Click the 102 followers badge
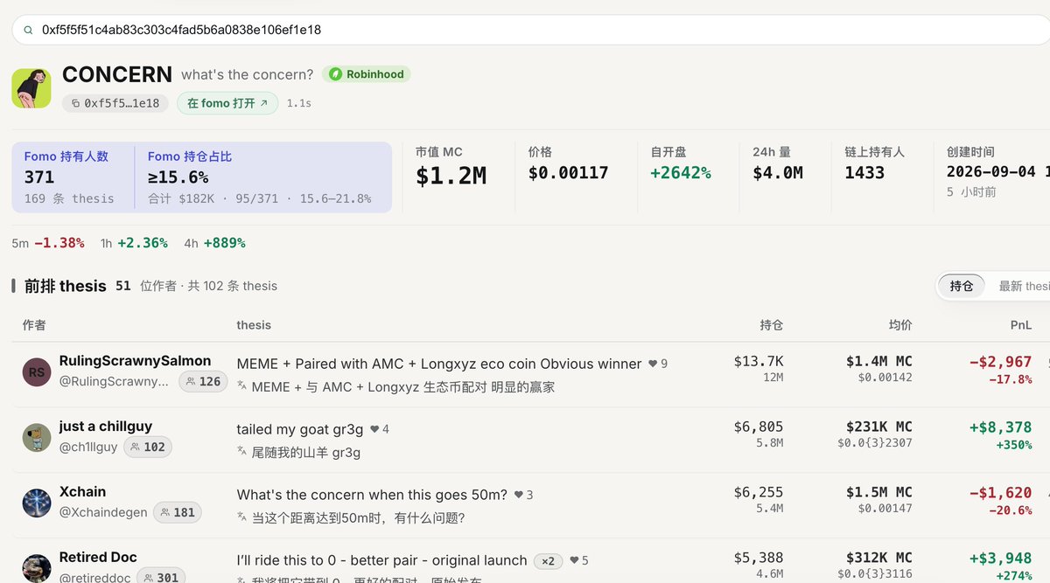1050x583 pixels. click(x=148, y=447)
